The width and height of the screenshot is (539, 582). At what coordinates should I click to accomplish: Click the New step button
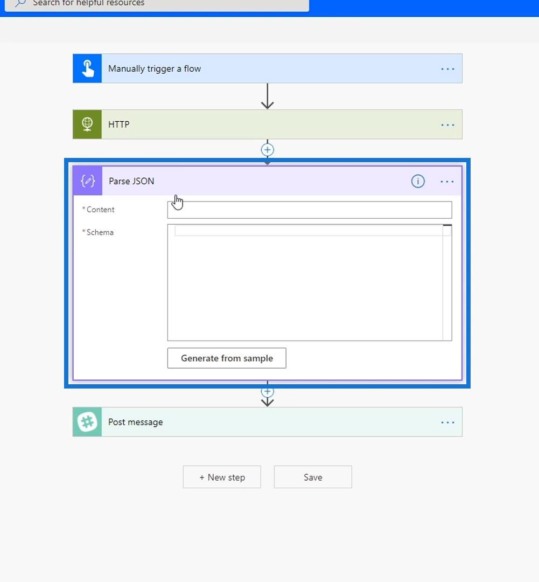pyautogui.click(x=222, y=477)
